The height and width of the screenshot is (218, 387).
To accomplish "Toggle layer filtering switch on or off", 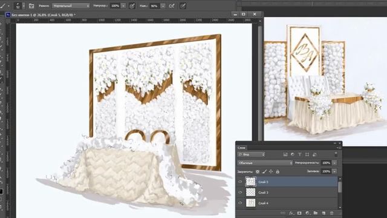I will click(x=336, y=154).
